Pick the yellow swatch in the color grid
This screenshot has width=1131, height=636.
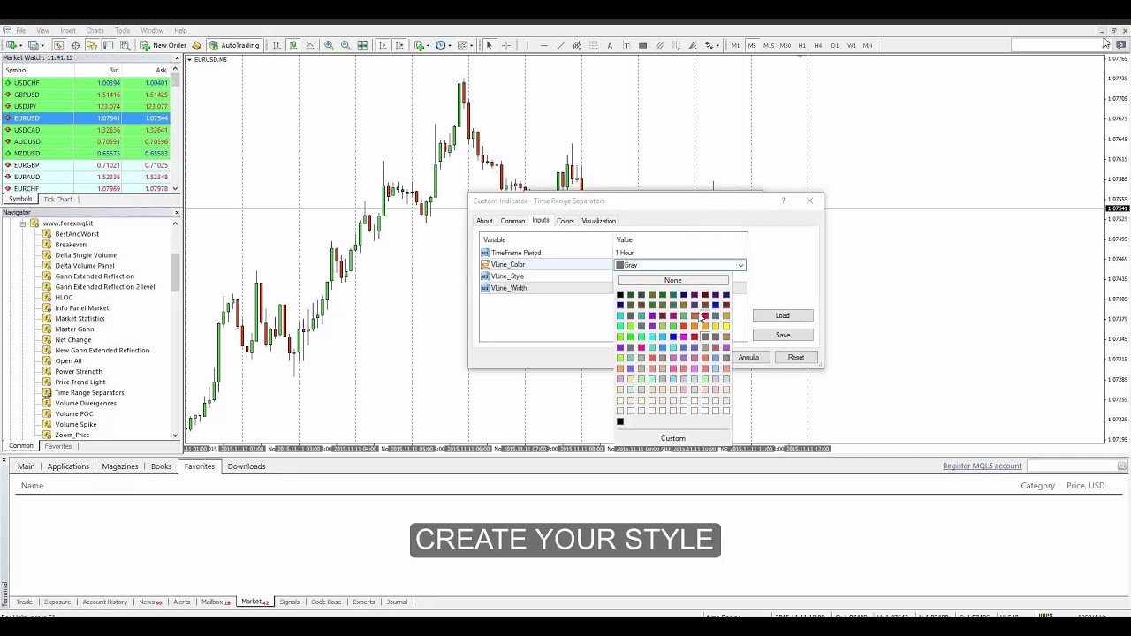click(726, 327)
